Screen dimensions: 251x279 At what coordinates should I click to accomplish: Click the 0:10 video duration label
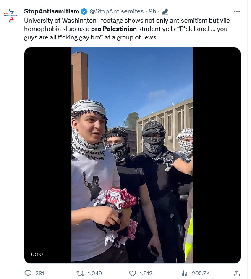(37, 255)
